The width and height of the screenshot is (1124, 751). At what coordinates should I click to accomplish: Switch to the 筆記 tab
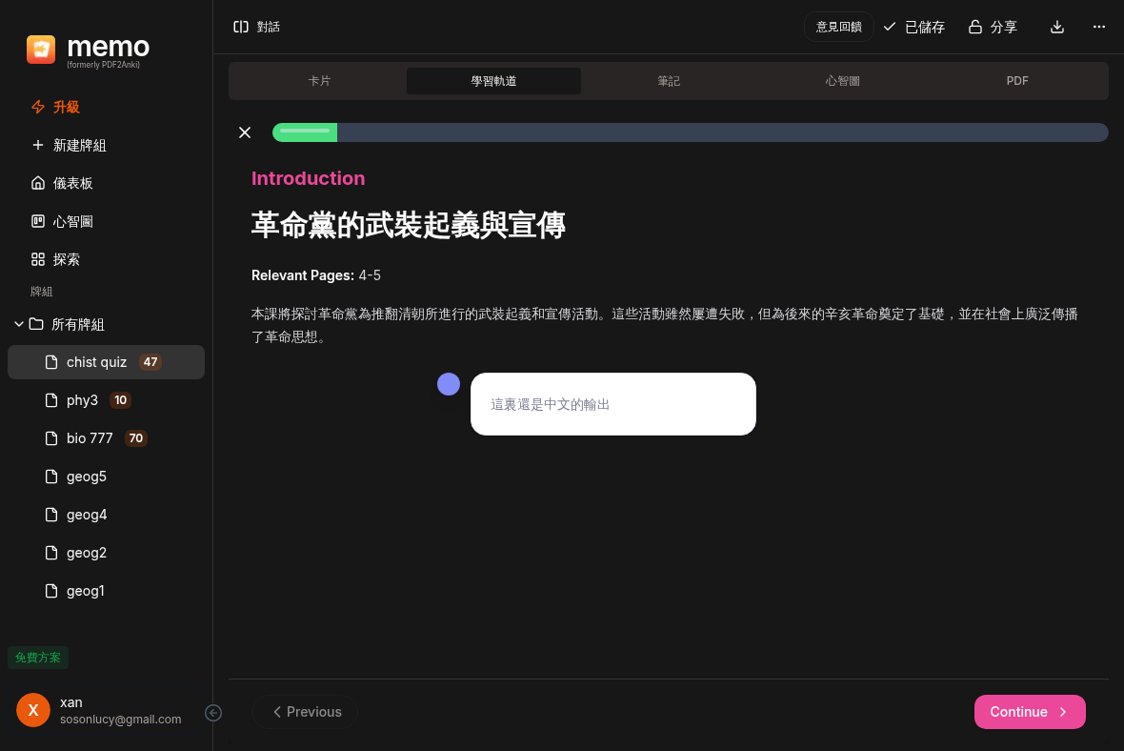[669, 81]
